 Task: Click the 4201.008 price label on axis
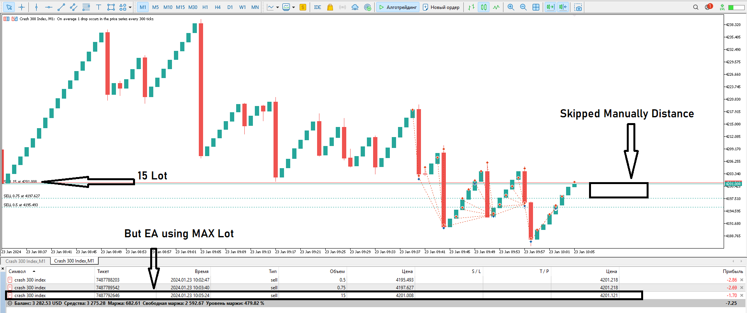click(733, 184)
